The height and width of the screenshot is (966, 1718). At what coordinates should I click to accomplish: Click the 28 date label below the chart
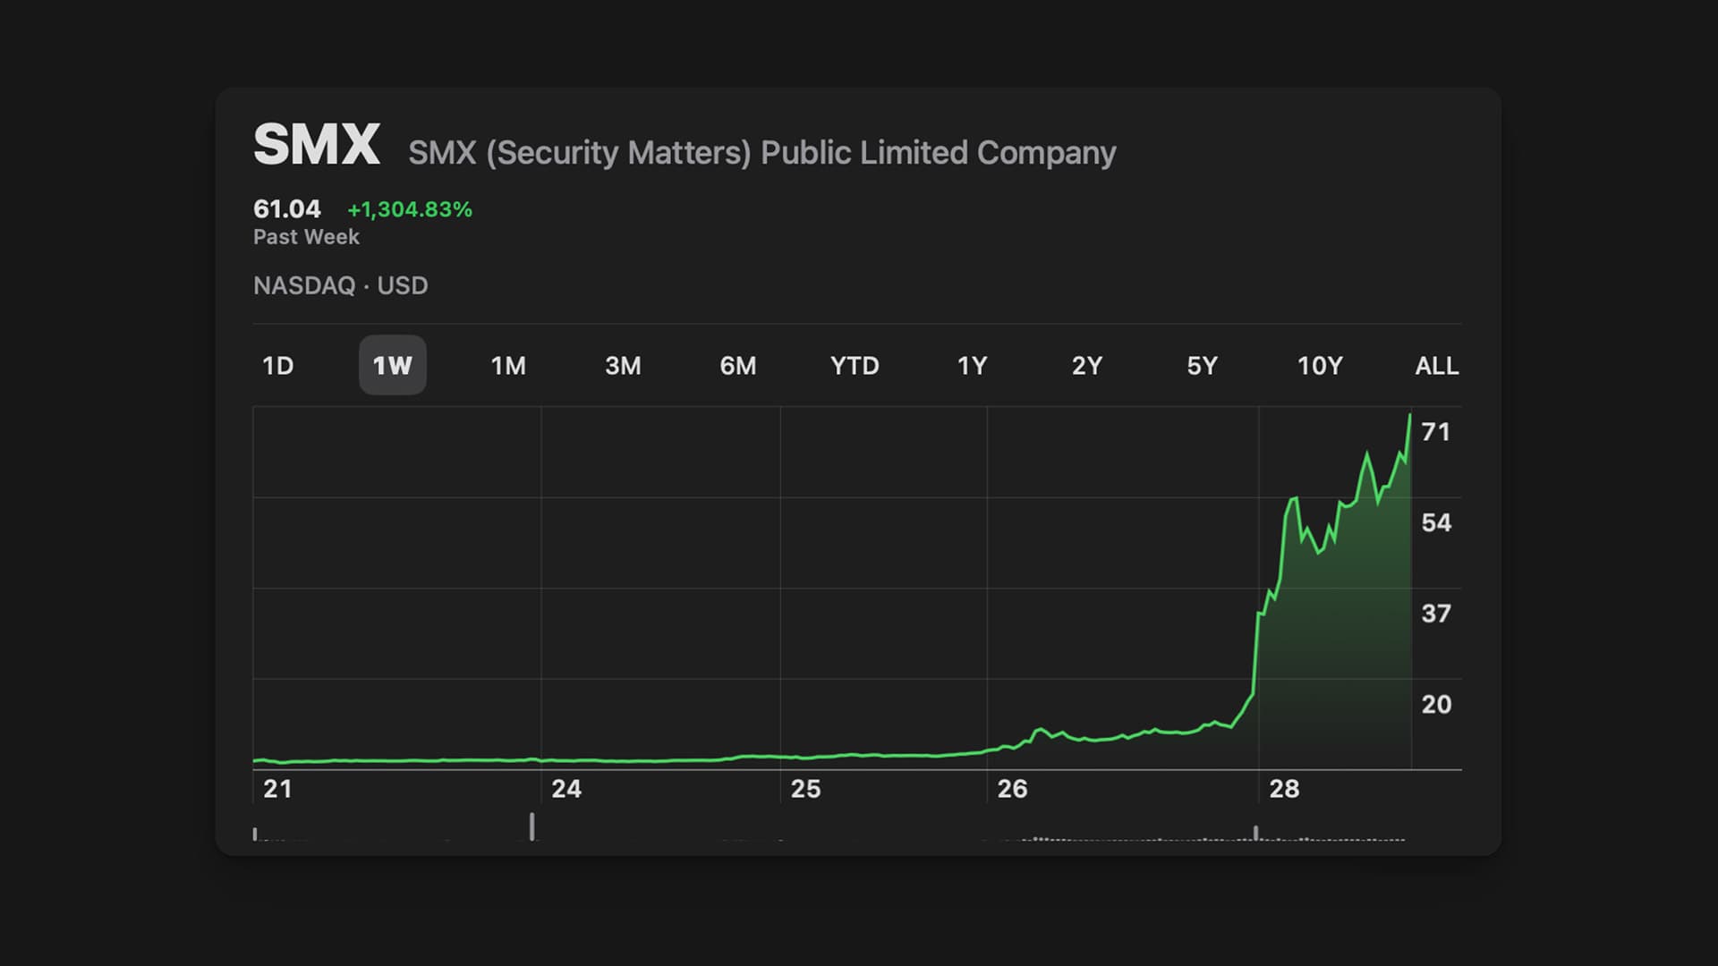1285,789
